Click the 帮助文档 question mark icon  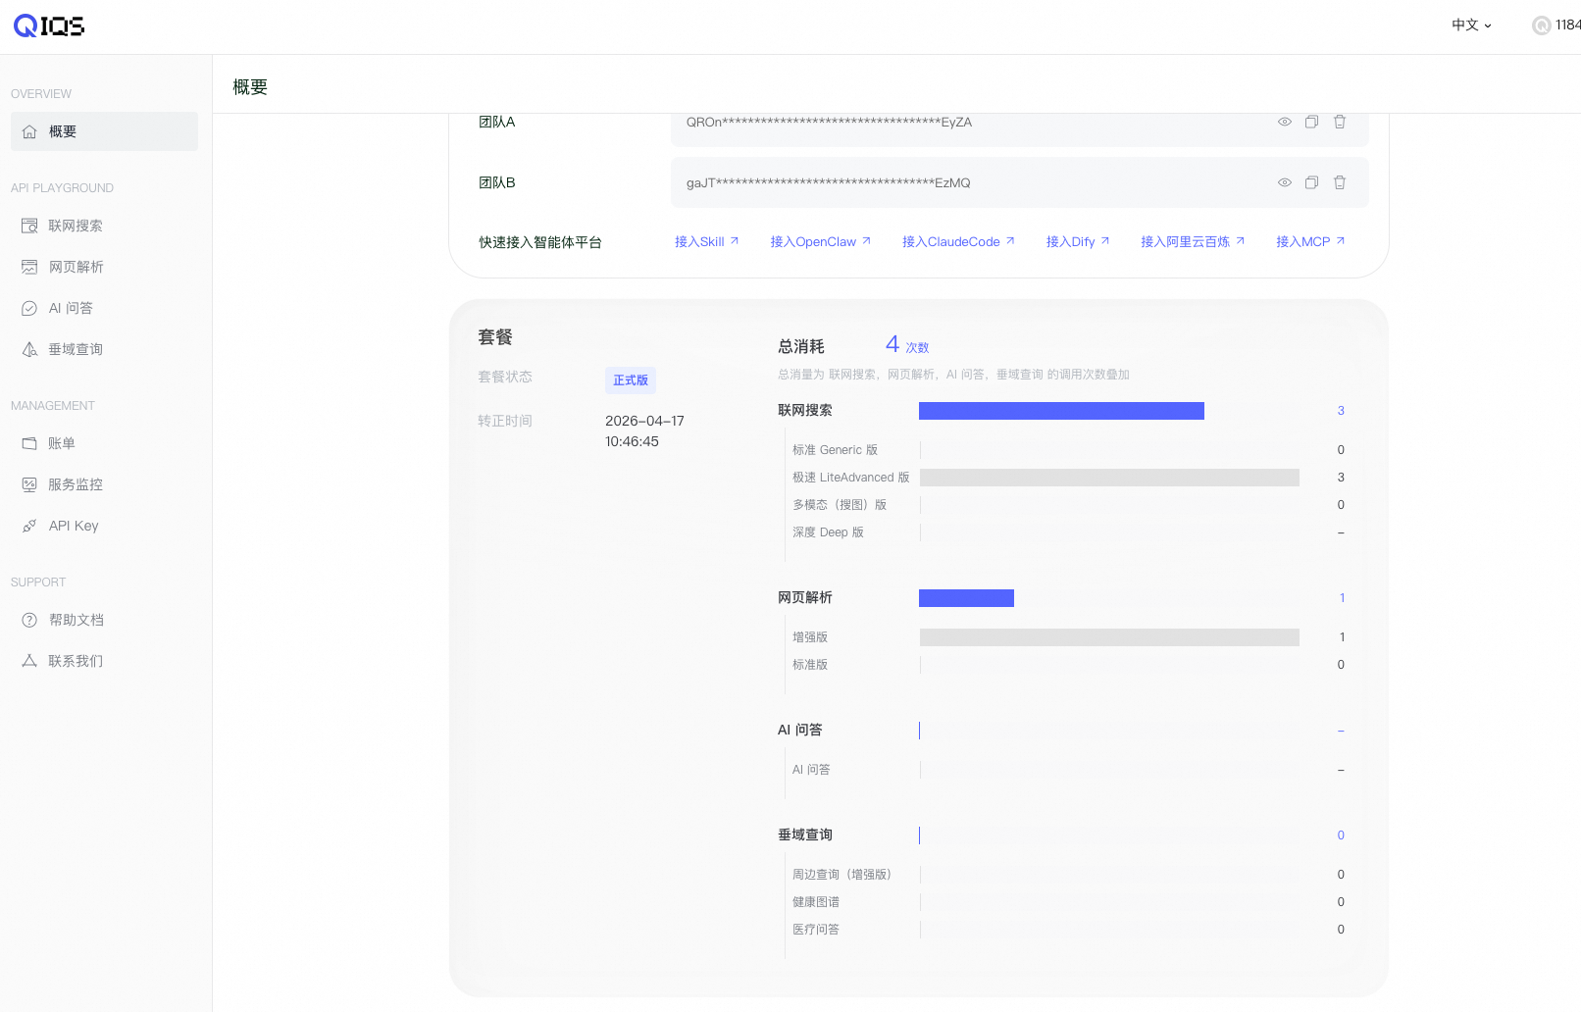[29, 620]
